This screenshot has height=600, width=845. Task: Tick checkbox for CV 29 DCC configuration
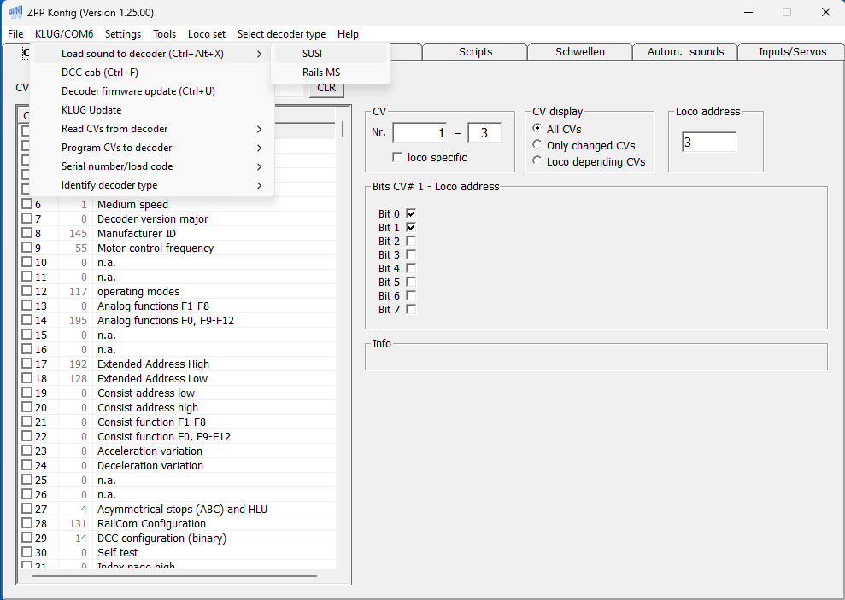point(27,539)
